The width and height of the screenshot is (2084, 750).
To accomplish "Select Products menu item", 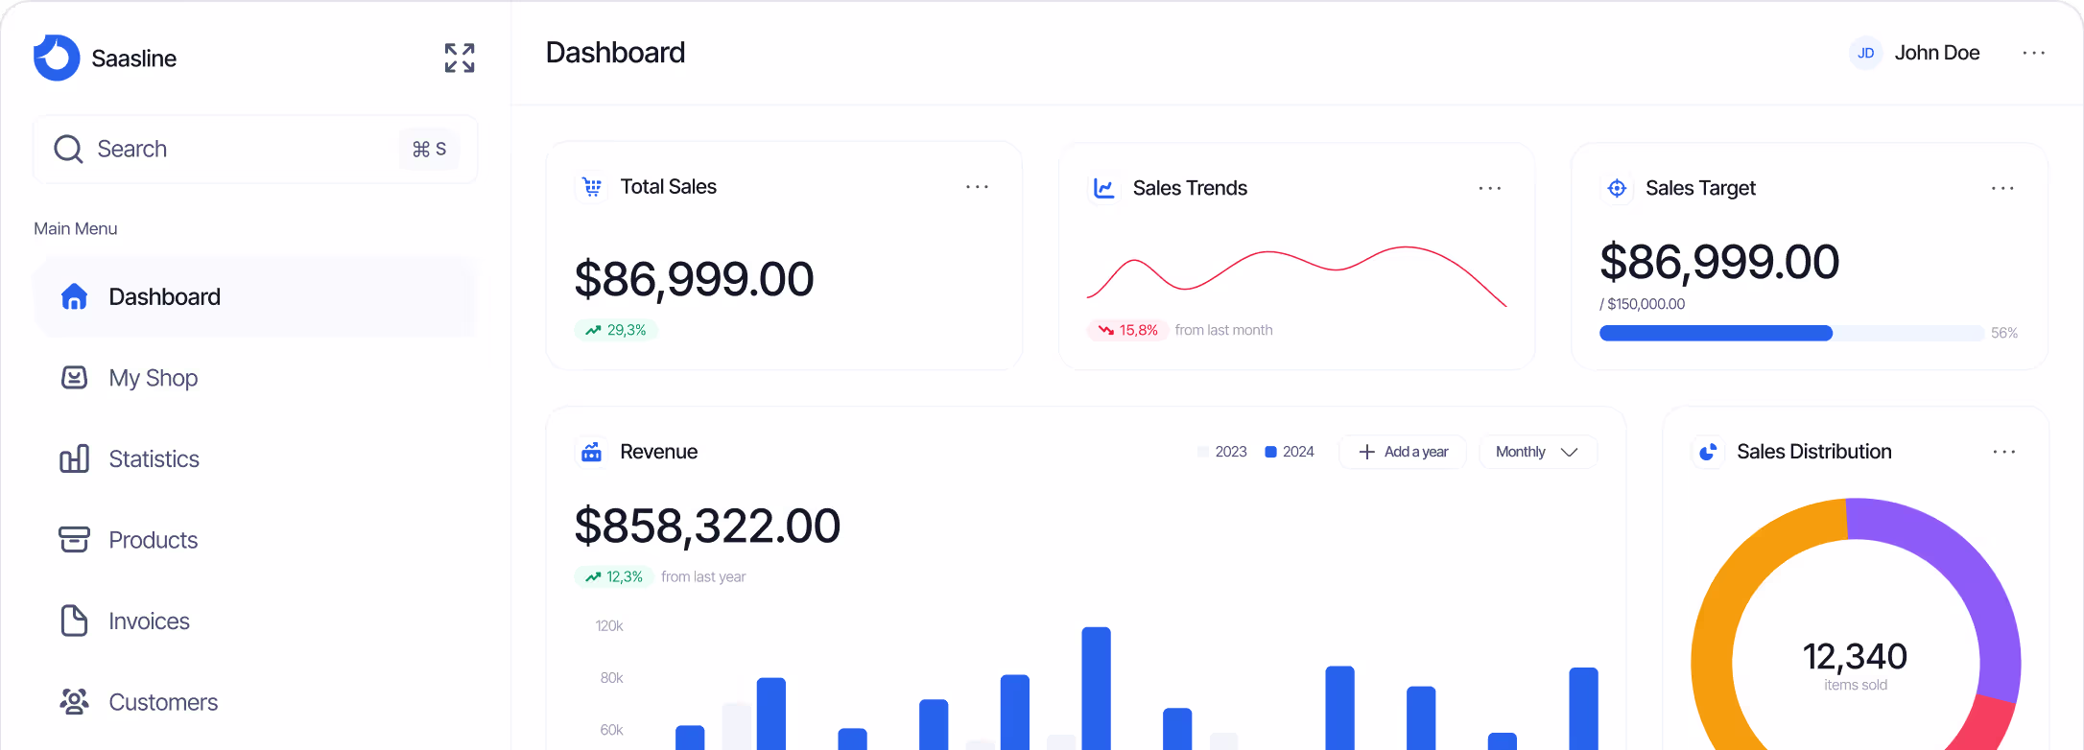I will click(255, 540).
